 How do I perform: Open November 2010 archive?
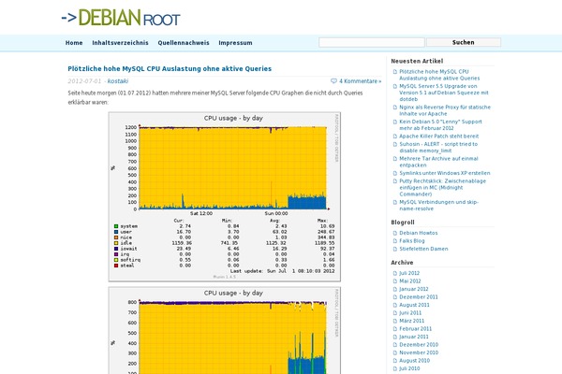tap(419, 352)
